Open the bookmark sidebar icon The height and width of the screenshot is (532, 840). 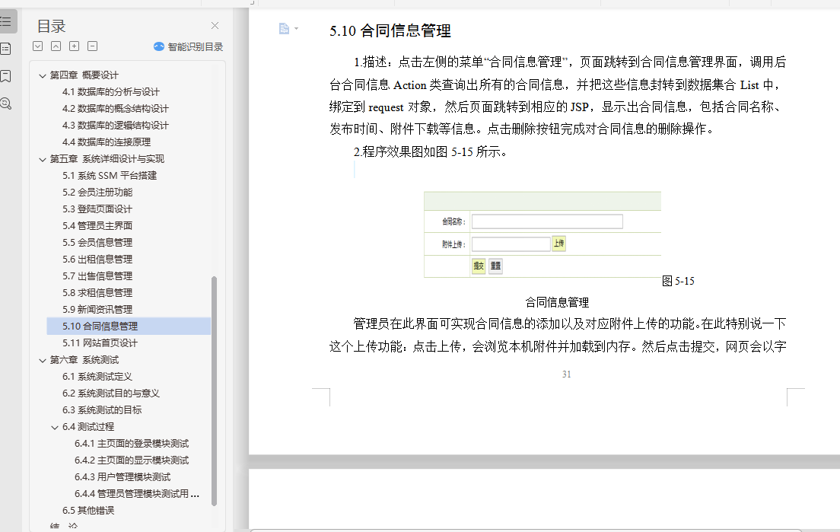pos(6,76)
